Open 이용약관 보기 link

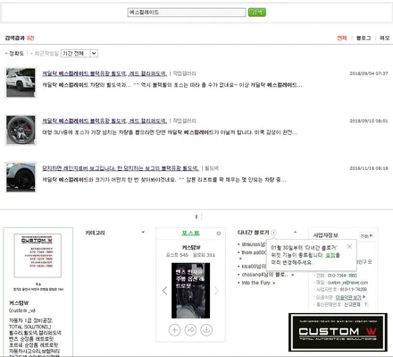(348, 297)
